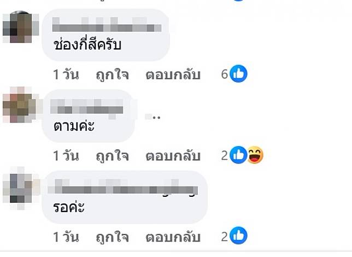This screenshot has width=352, height=257.
Task: Open the profile name above ตามค่ะ
Action: 87,107
